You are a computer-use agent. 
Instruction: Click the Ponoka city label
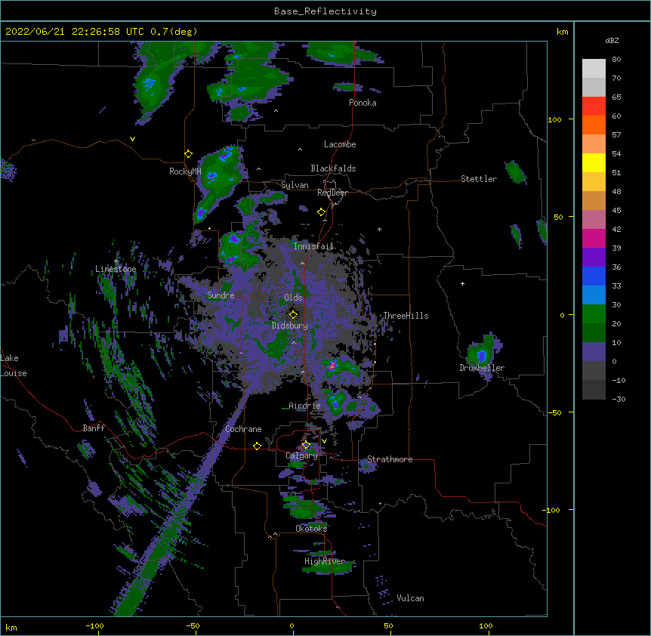click(363, 103)
